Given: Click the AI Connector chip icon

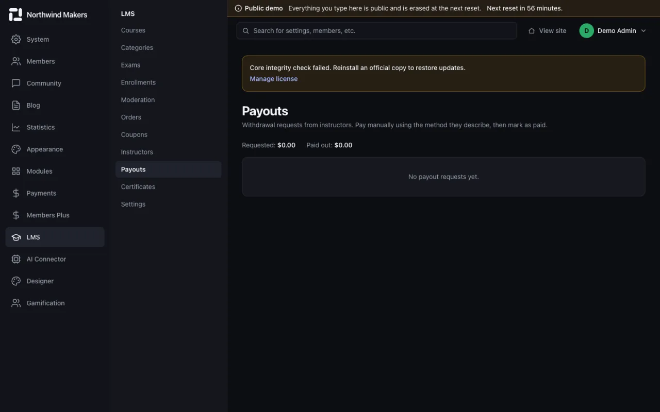Looking at the screenshot, I should [x=16, y=259].
